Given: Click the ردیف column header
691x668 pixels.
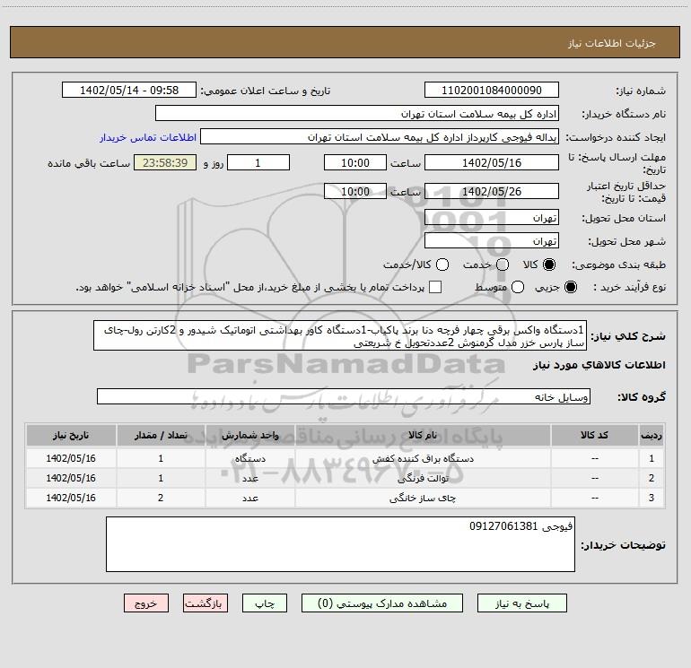Looking at the screenshot, I should pos(652,436).
